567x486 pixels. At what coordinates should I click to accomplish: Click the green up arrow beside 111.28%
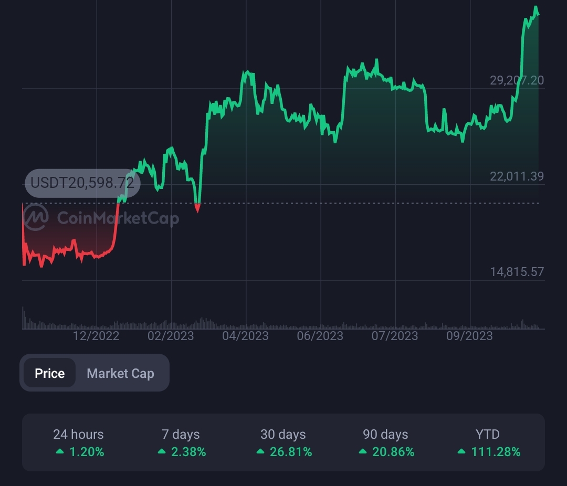[x=460, y=451]
